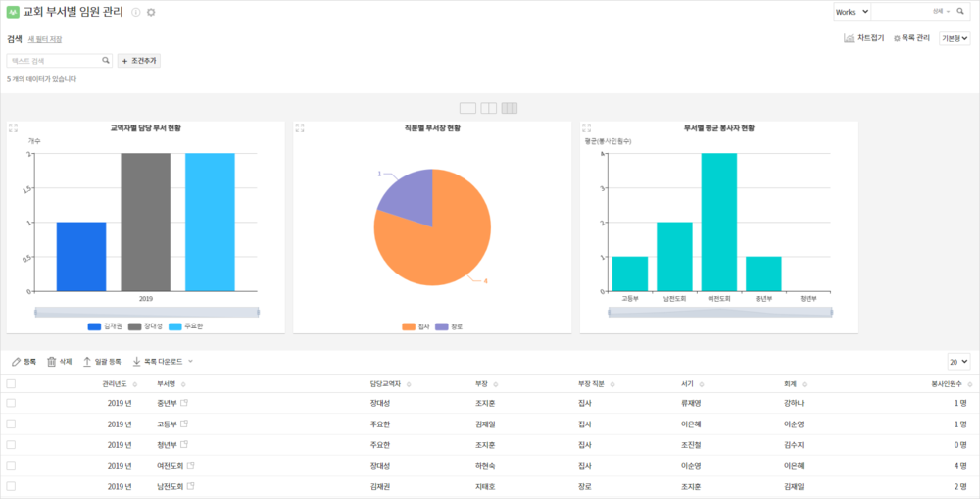Viewport: 980px width, 499px height.
Task: Click the 조건추가 add condition button
Action: 139,61
